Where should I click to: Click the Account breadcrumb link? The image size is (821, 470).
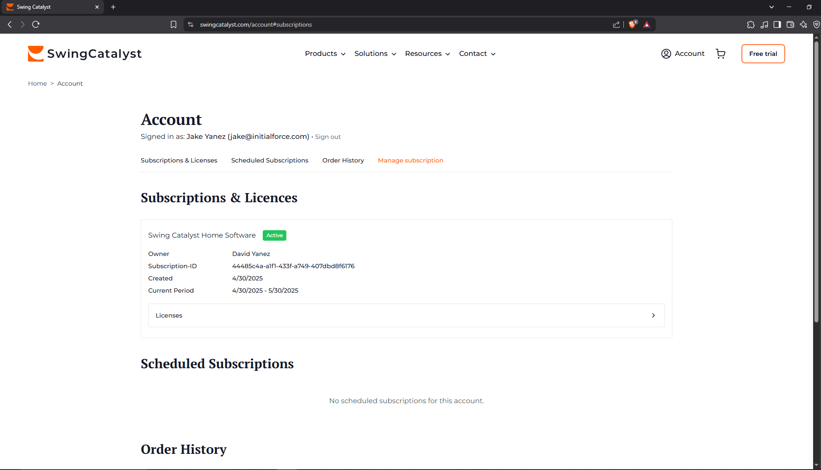pyautogui.click(x=70, y=83)
